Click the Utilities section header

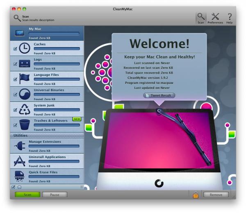pos(47,136)
